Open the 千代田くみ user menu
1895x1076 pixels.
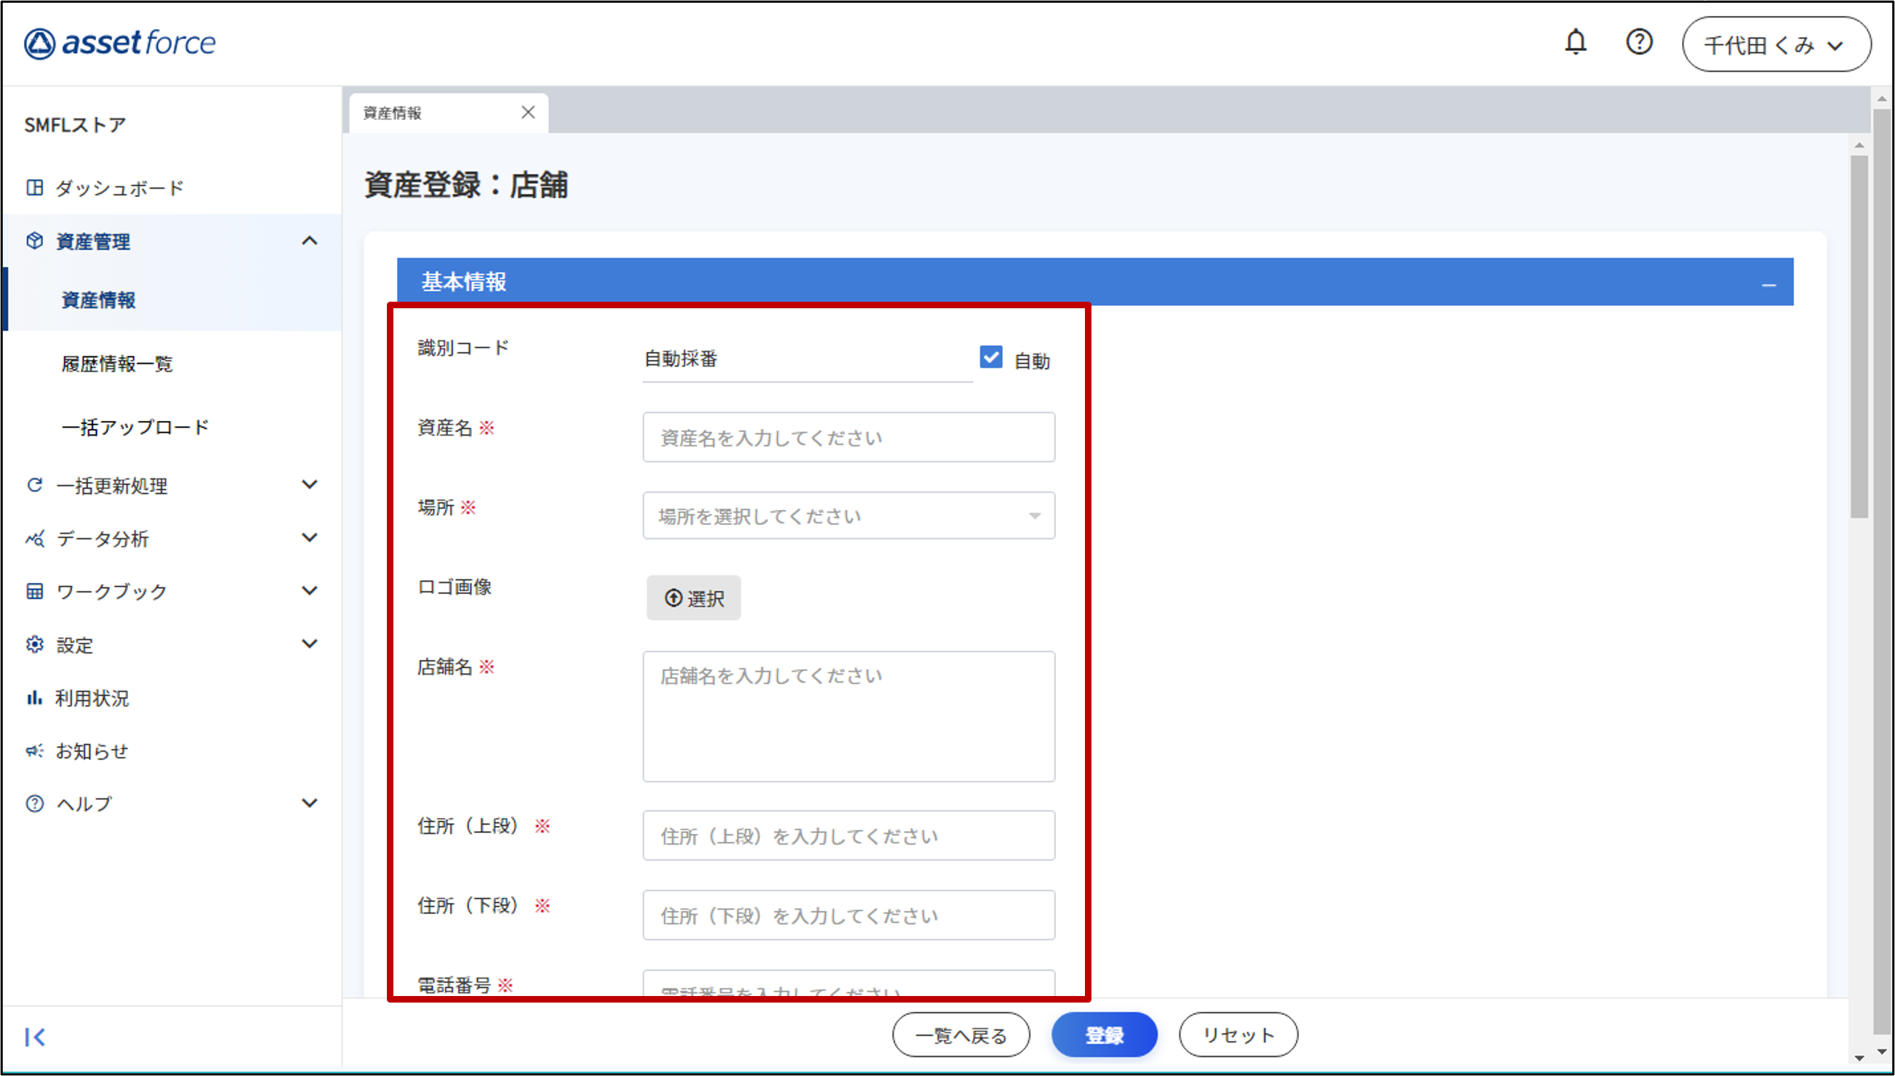pyautogui.click(x=1775, y=45)
